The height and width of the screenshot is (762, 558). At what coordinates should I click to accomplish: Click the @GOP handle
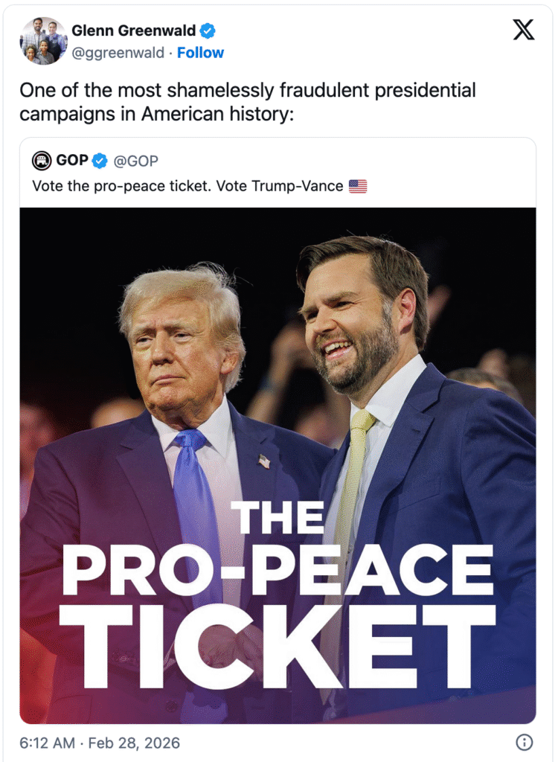[x=135, y=161]
